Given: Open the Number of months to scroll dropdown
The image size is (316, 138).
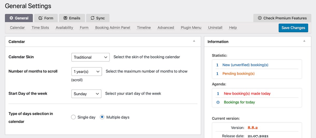Looking at the screenshot, I should [x=86, y=71].
